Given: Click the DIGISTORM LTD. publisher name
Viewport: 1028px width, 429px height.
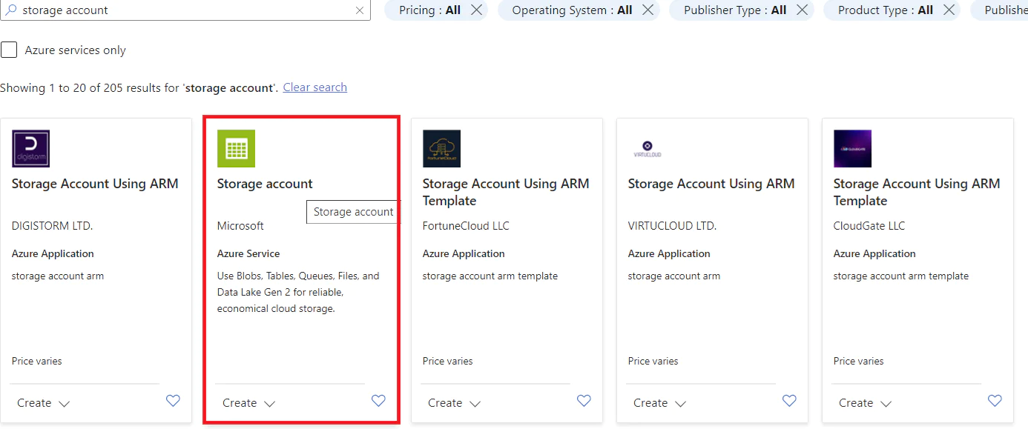Looking at the screenshot, I should [52, 226].
